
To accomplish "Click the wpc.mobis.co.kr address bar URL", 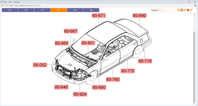I will 28,6.
